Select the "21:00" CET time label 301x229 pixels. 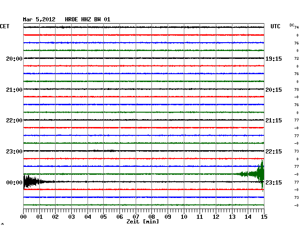pos(14,90)
